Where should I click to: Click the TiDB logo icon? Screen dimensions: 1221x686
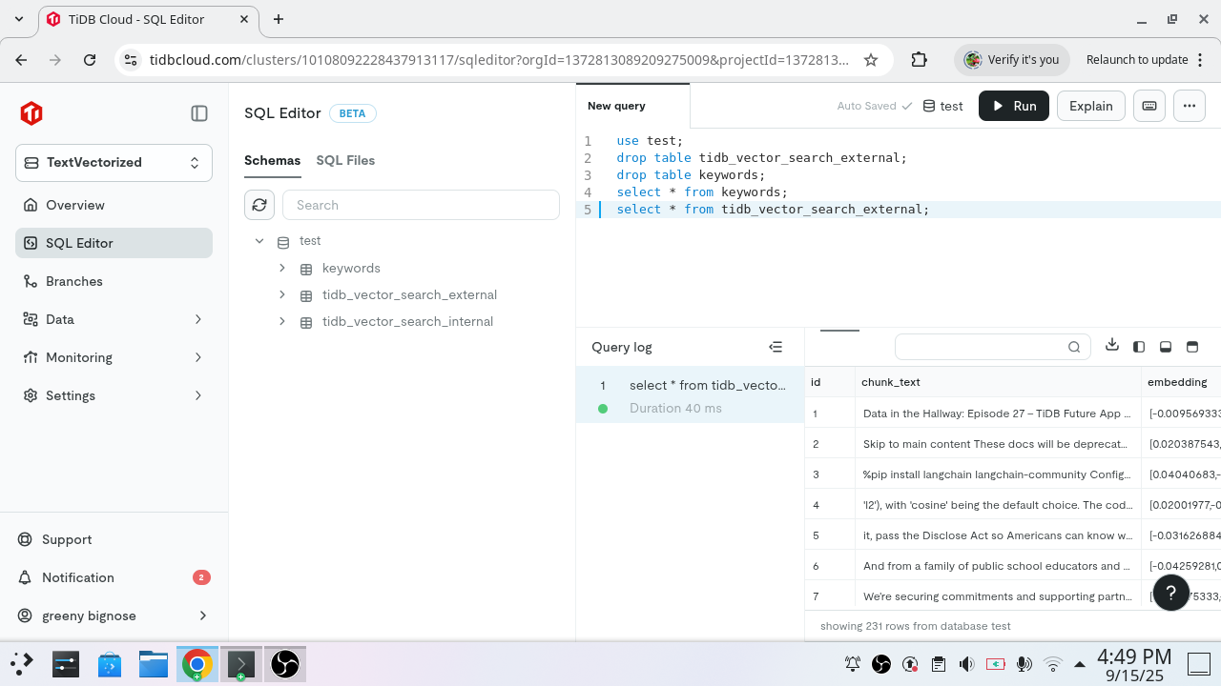coord(31,113)
